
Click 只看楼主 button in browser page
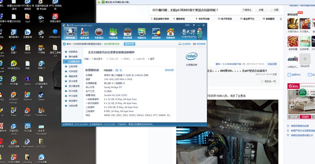[x=247, y=10]
